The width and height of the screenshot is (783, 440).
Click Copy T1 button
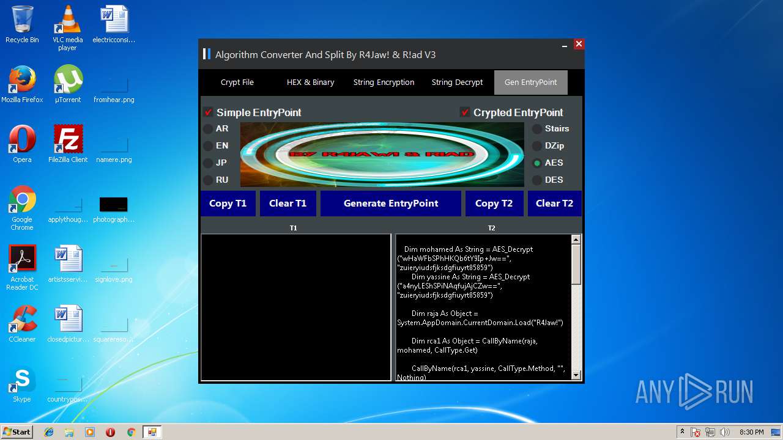pyautogui.click(x=228, y=204)
